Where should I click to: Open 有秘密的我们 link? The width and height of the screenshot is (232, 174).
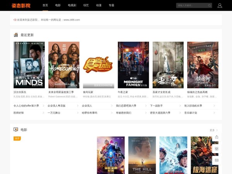124,113
